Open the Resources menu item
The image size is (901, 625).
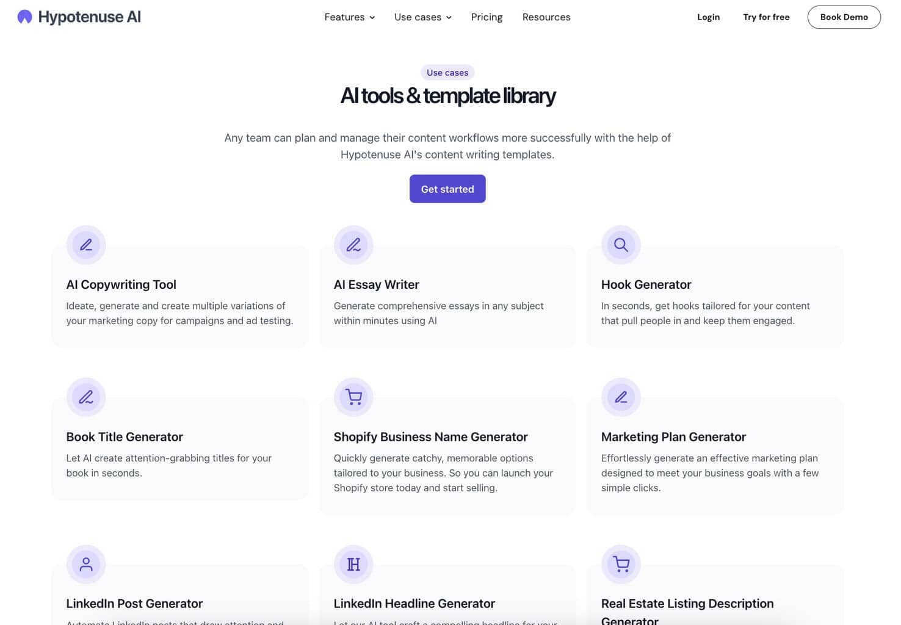546,17
